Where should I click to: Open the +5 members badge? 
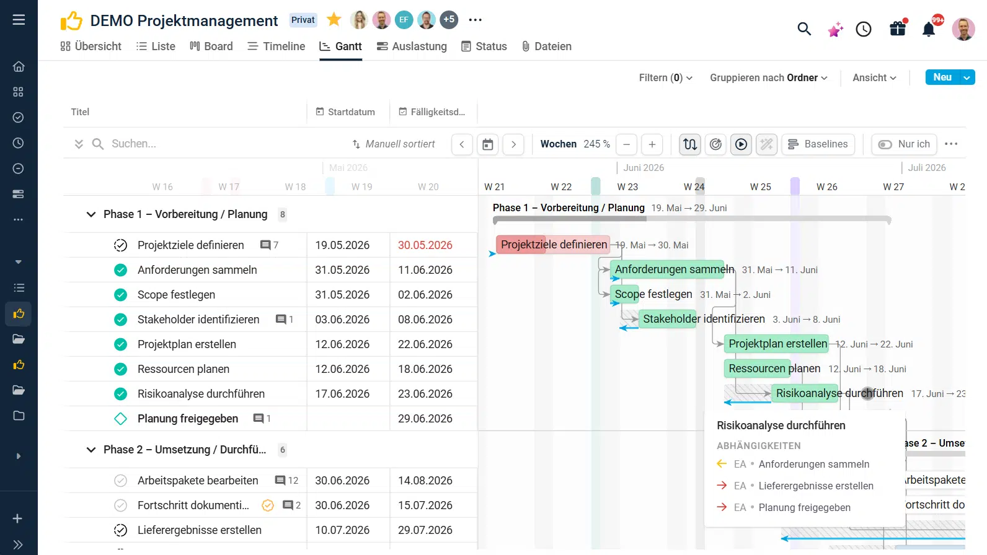pyautogui.click(x=449, y=20)
